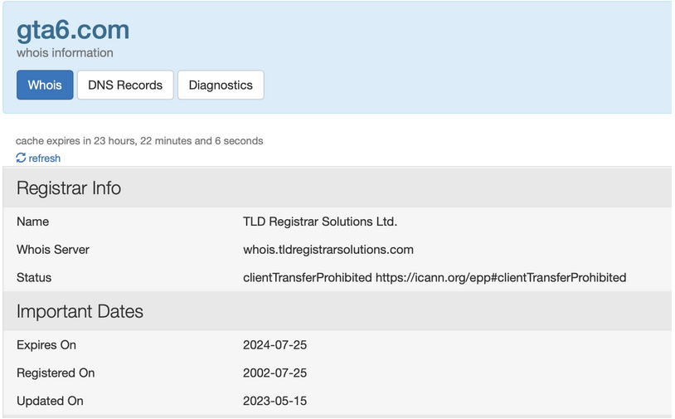
Task: Click the Status row label
Action: (x=34, y=278)
